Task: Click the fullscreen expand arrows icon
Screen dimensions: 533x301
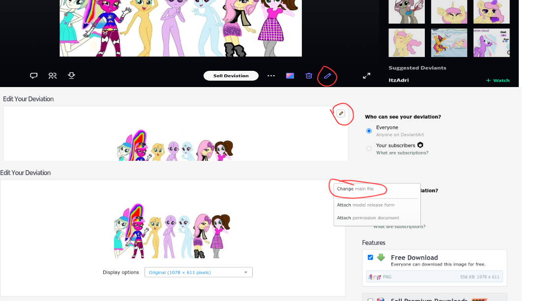Action: (366, 76)
